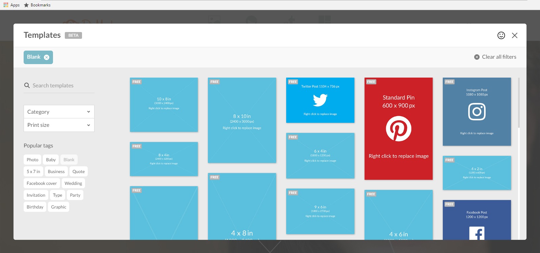
Task: Choose the 6 x 4 in template
Action: pos(320,156)
